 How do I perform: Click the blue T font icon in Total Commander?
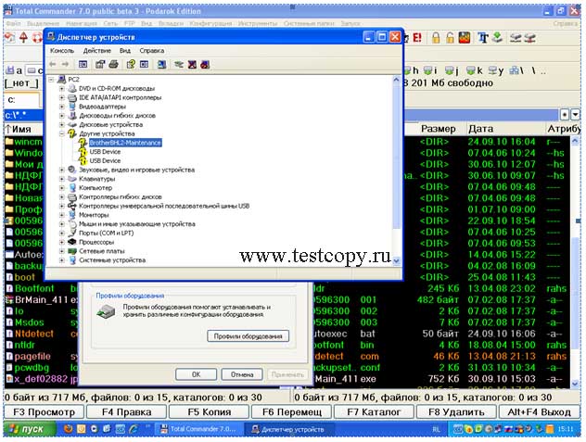click(482, 38)
